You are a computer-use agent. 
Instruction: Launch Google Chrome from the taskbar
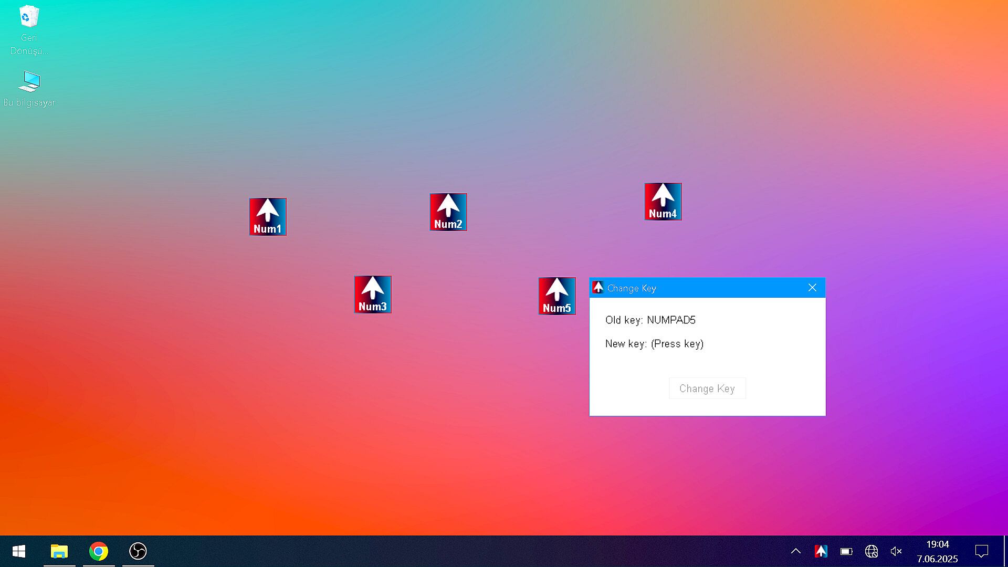[99, 551]
